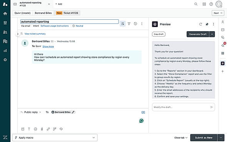This screenshot has height=142, width=227.
Task: Add CC recipients
Action: [143, 112]
